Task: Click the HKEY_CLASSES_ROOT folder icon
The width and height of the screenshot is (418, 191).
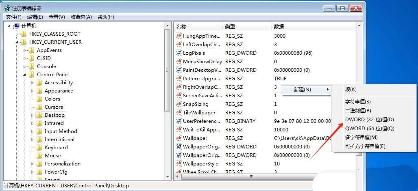Action: pyautogui.click(x=24, y=34)
